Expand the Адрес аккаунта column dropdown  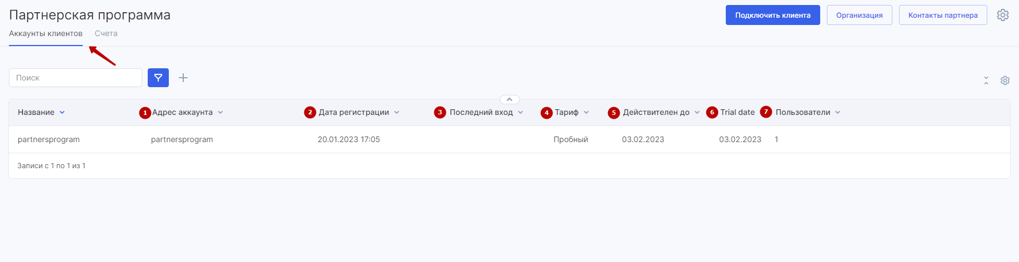click(x=220, y=112)
